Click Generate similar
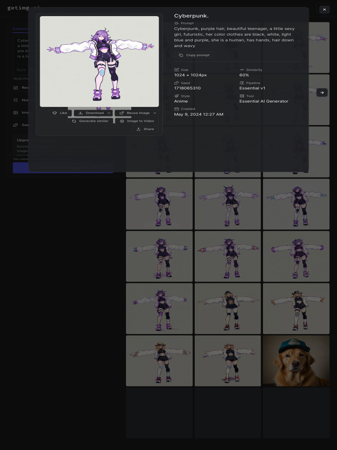This screenshot has width=337, height=450. 90,121
